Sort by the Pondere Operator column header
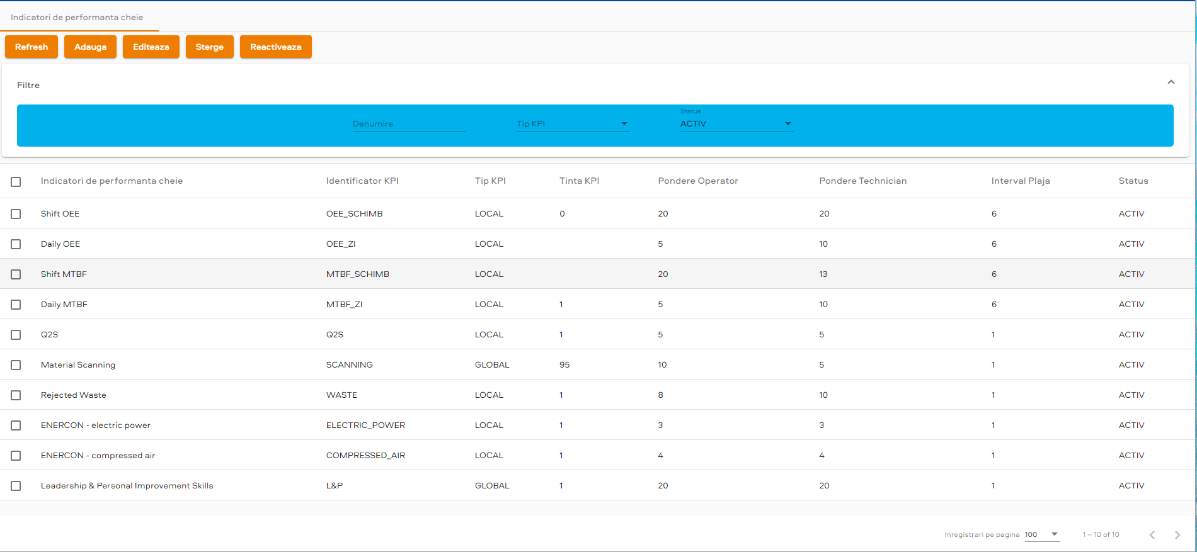The width and height of the screenshot is (1197, 552). pos(697,181)
